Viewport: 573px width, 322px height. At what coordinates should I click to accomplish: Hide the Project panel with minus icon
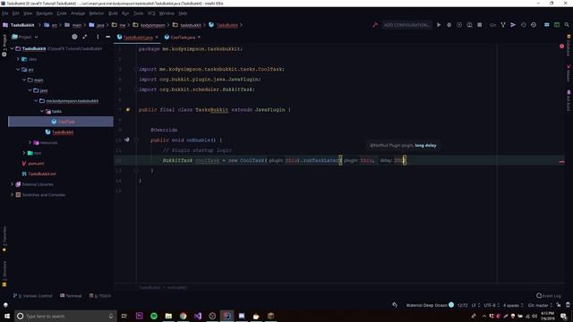pyautogui.click(x=107, y=37)
